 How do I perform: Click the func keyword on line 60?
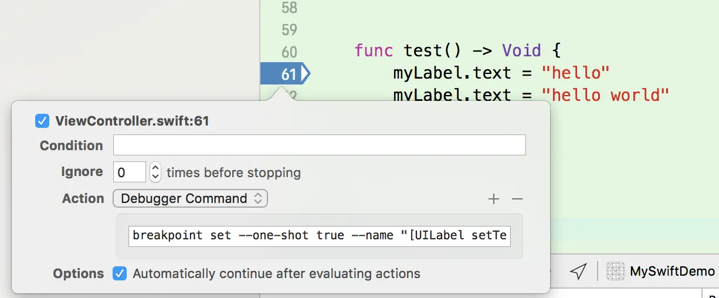tap(374, 50)
